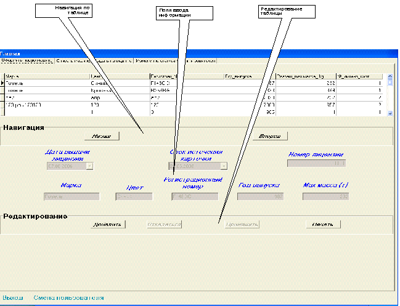Click the Марка input field
Image resolution: width=400 pixels, height=306 pixels.
click(x=71, y=196)
